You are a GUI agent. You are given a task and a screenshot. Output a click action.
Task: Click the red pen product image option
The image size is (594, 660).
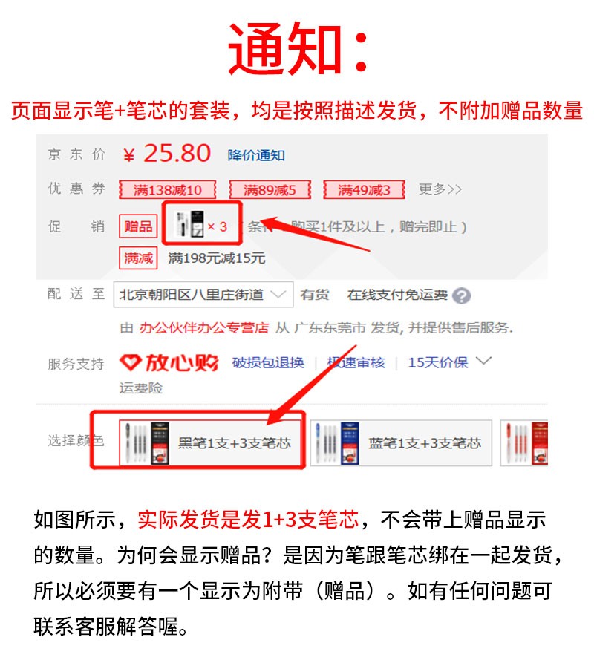pos(526,443)
